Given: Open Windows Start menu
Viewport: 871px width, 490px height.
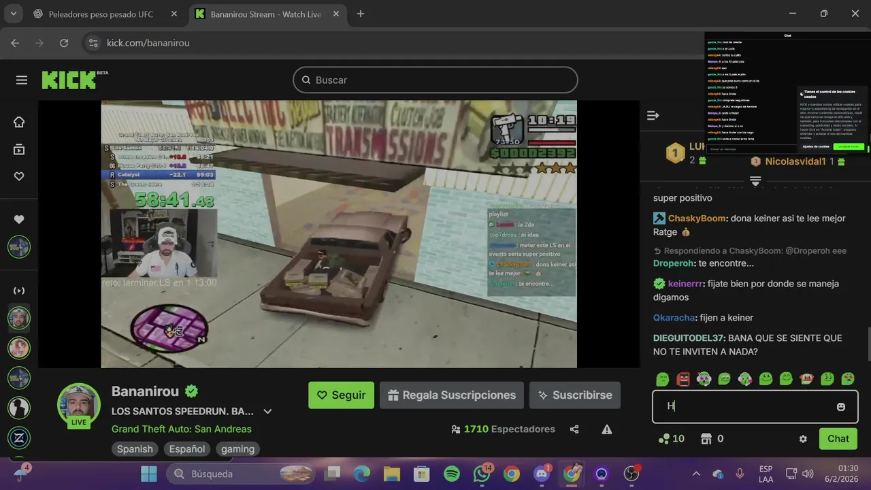Looking at the screenshot, I should 149,474.
